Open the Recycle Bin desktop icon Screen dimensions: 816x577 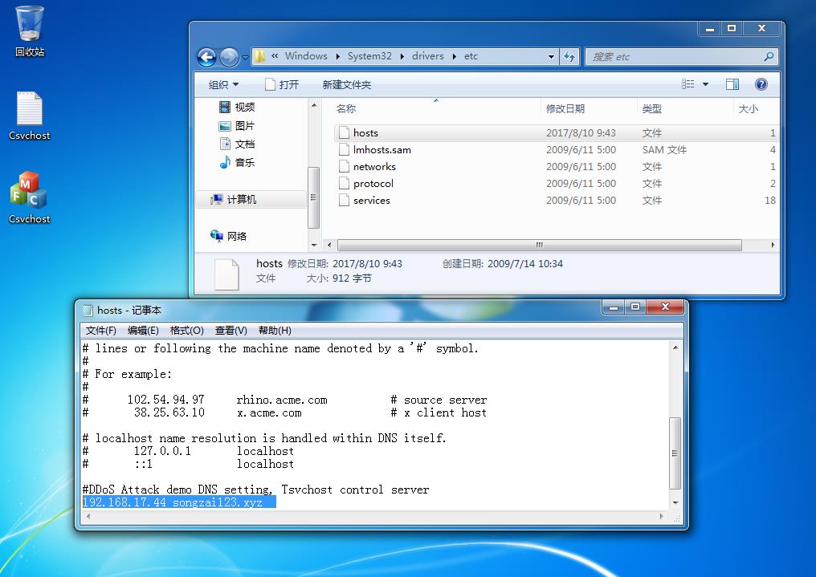pos(30,30)
